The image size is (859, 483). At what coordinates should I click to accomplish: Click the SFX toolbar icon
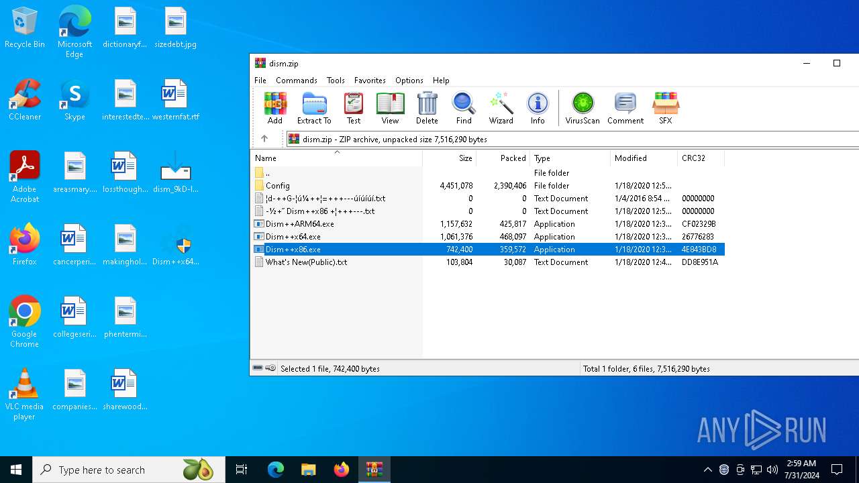(666, 108)
